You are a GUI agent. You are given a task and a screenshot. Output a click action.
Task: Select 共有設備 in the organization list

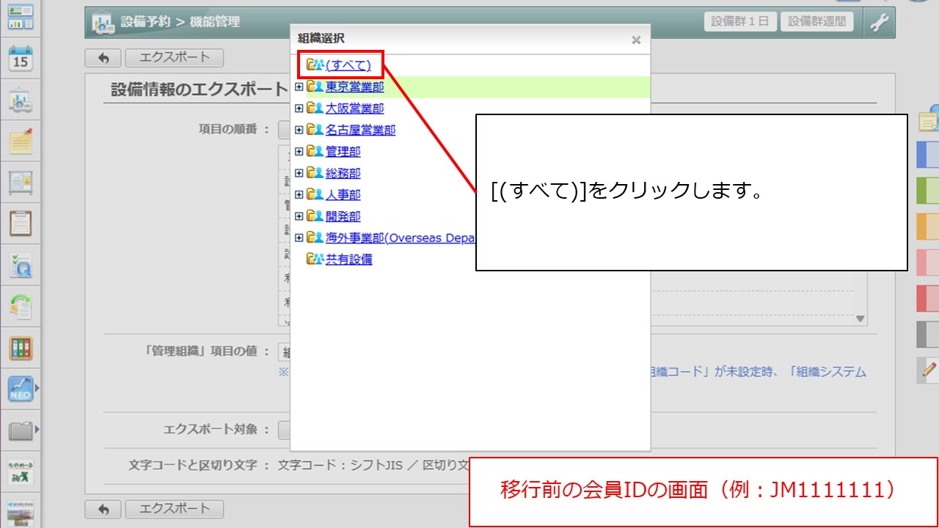click(348, 260)
